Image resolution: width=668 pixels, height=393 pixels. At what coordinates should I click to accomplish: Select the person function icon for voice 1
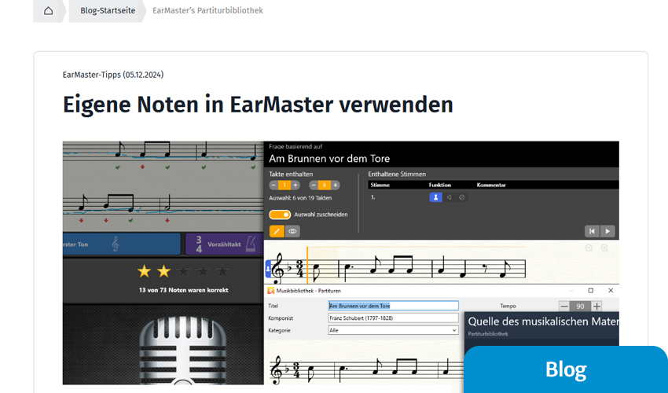pos(435,197)
